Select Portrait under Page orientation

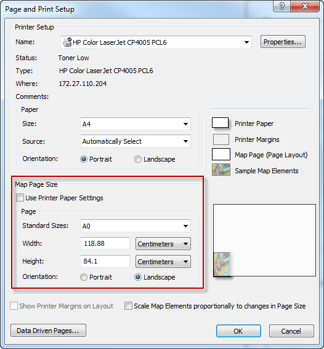coord(83,277)
